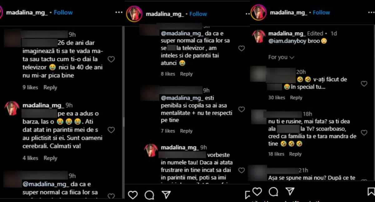Save the post with bookmark icon in right panel
The width and height of the screenshot is (375, 202).
coord(371,191)
